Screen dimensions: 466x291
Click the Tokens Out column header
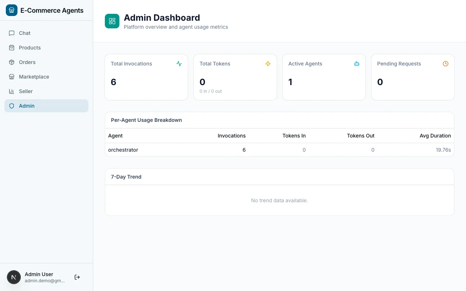tap(361, 136)
